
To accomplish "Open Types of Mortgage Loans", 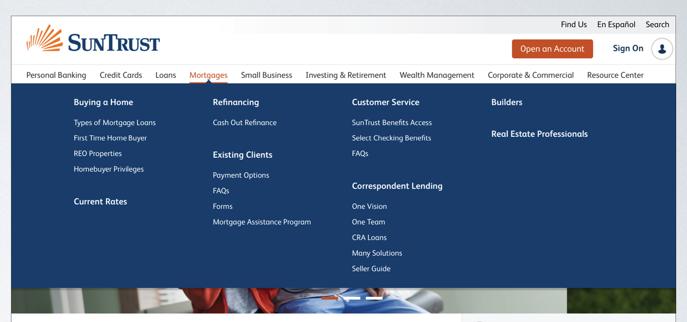I will [115, 123].
